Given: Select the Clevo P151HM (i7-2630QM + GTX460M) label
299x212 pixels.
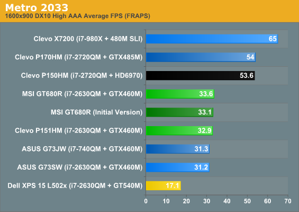Looking at the screenshot, I should point(78,130).
